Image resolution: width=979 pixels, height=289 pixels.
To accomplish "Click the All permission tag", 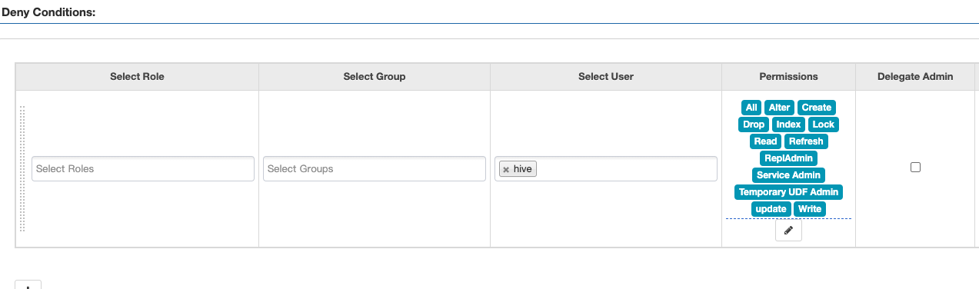I will click(x=751, y=108).
